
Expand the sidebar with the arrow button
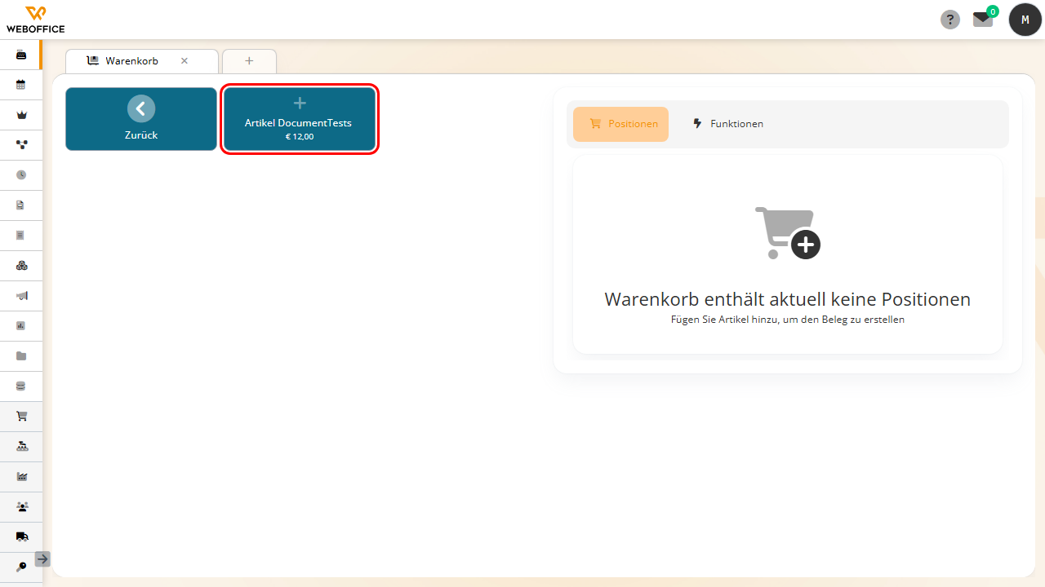42,559
